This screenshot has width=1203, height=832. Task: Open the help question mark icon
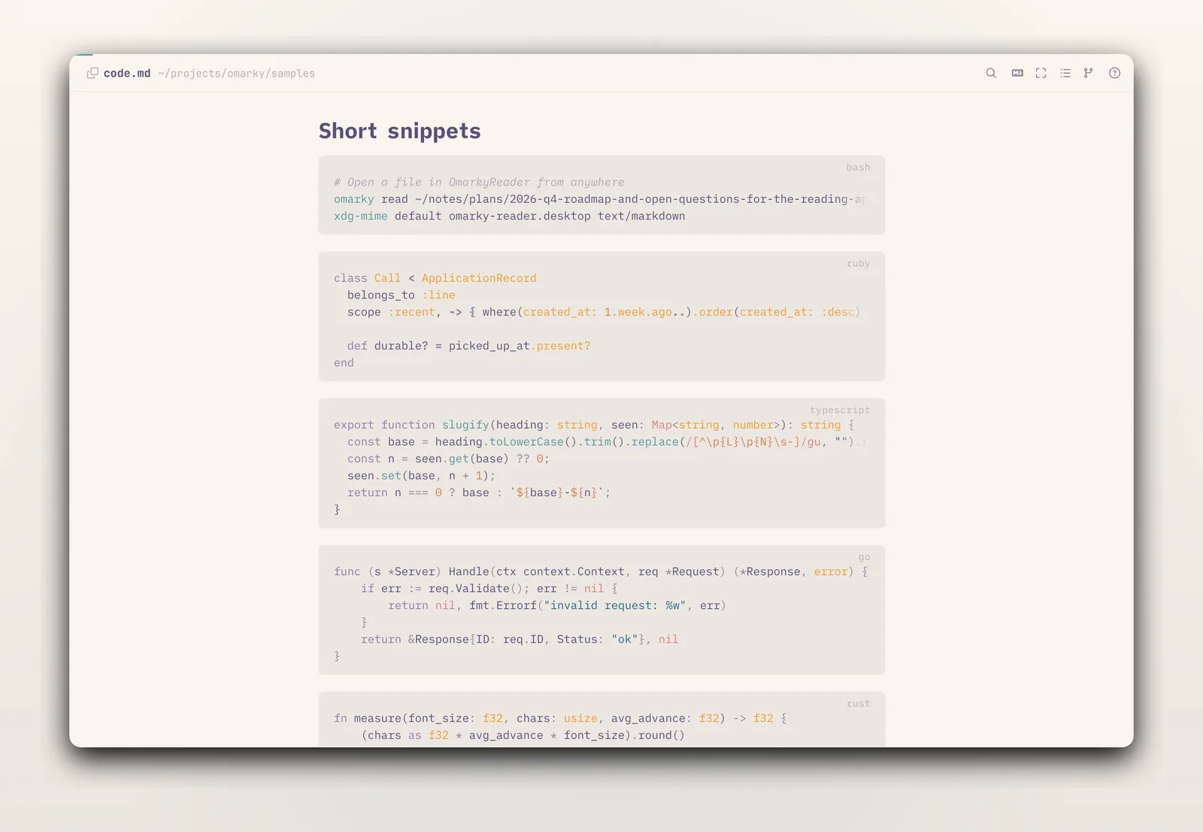pyautogui.click(x=1114, y=73)
